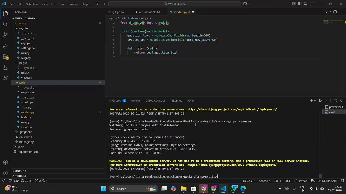Run the Python file with the editor play icon
346x194 pixels.
(326, 12)
